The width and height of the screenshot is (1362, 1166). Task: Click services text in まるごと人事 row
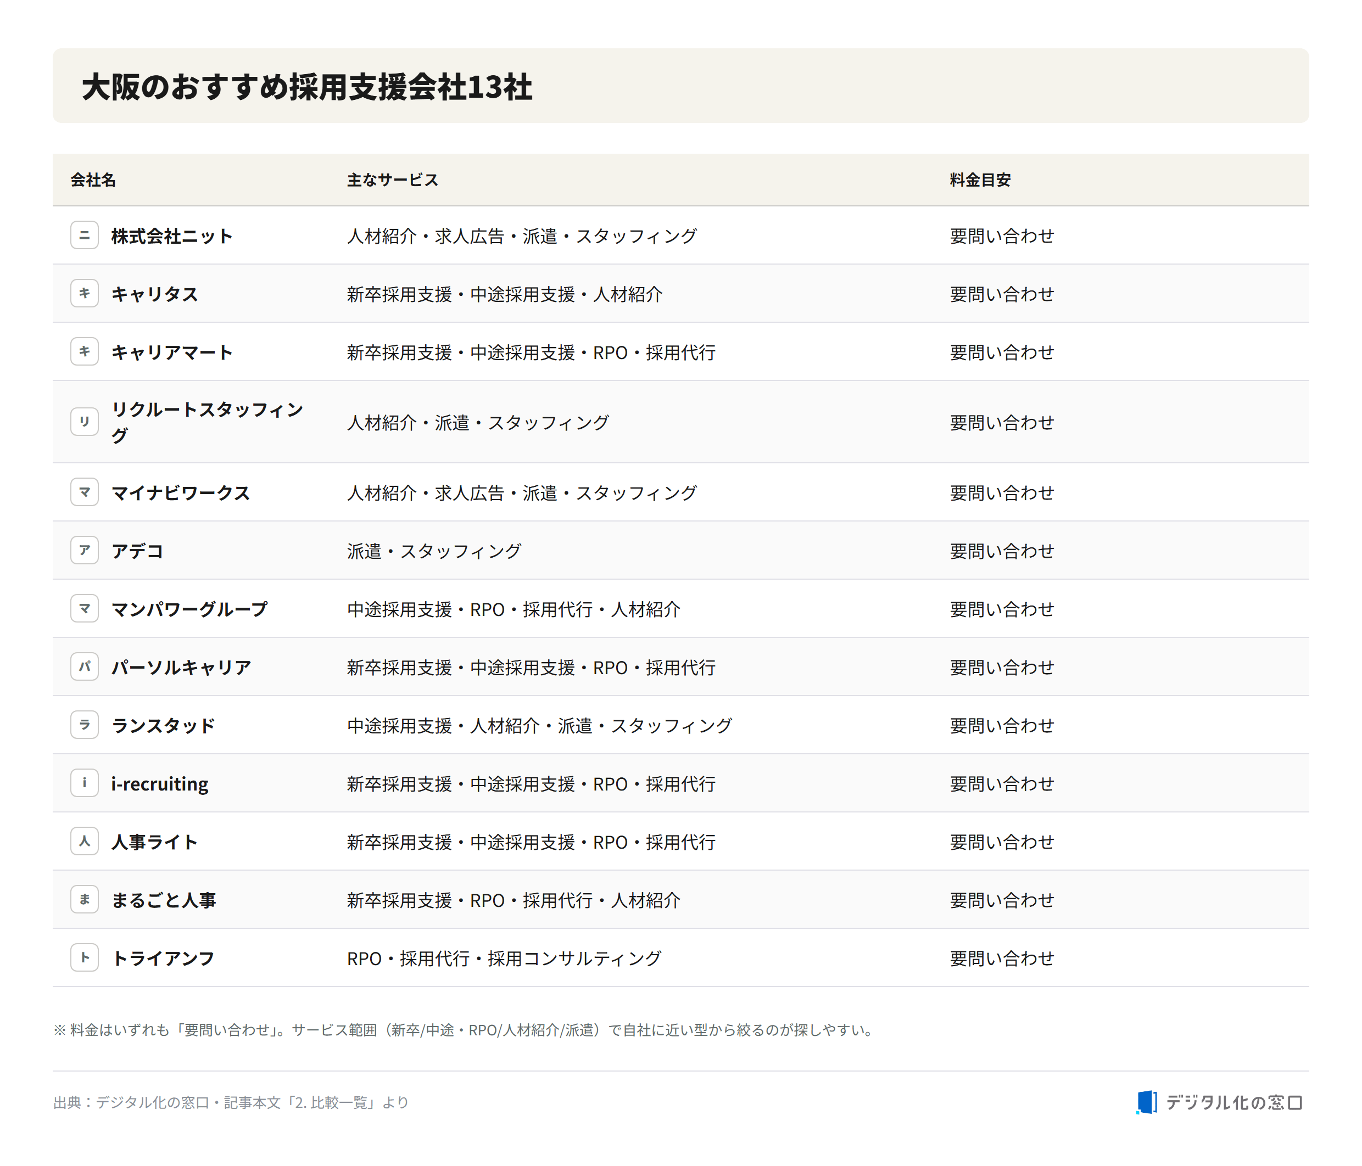pyautogui.click(x=513, y=900)
